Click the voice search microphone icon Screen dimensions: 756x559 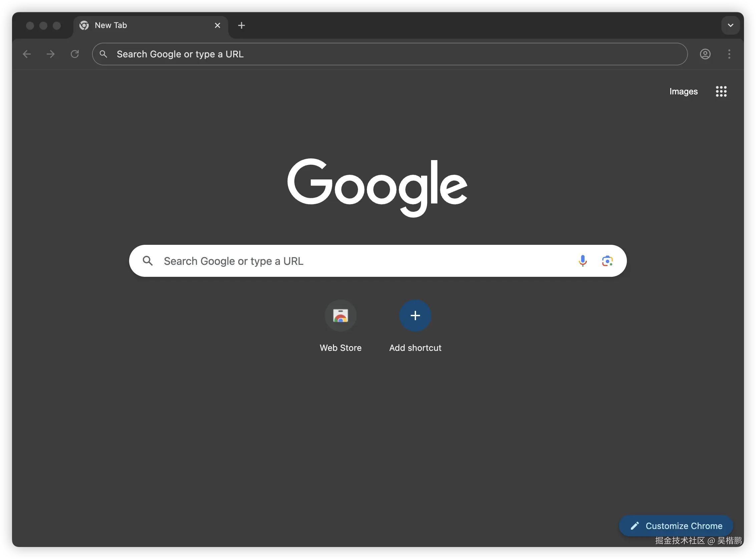(583, 260)
